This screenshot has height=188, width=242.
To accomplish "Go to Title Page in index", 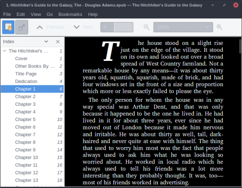I will (32, 74).
